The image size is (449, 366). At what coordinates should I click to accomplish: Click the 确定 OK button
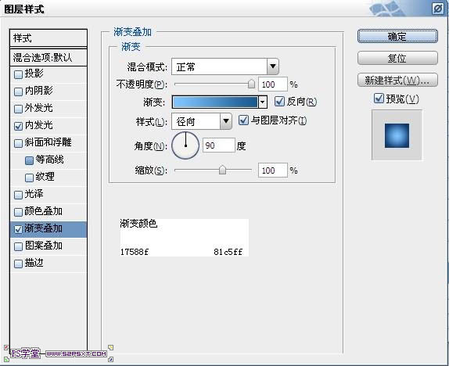click(x=397, y=37)
